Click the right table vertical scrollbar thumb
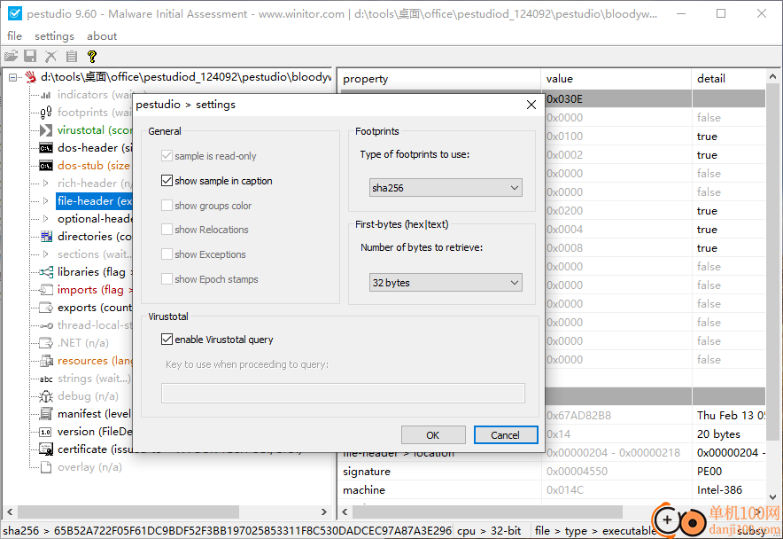The height and width of the screenshot is (539, 783). (772, 262)
